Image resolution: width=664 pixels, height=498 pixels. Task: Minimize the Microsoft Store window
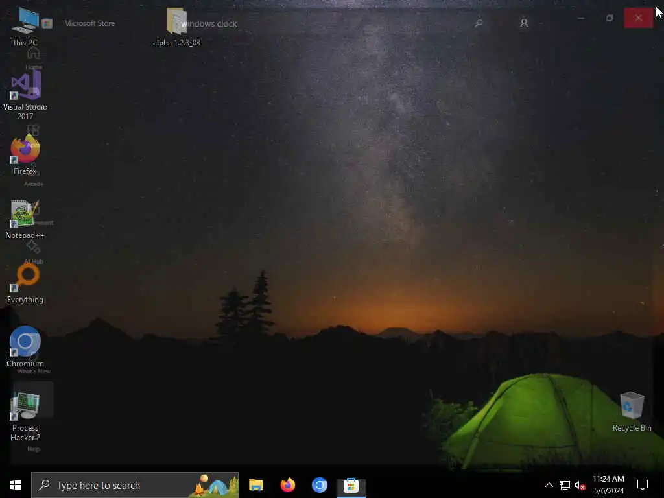581,18
